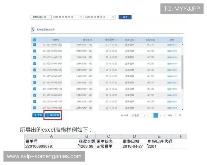Click the excel cell 2018-04-27
The width and height of the screenshot is (207, 165).
click(135, 146)
